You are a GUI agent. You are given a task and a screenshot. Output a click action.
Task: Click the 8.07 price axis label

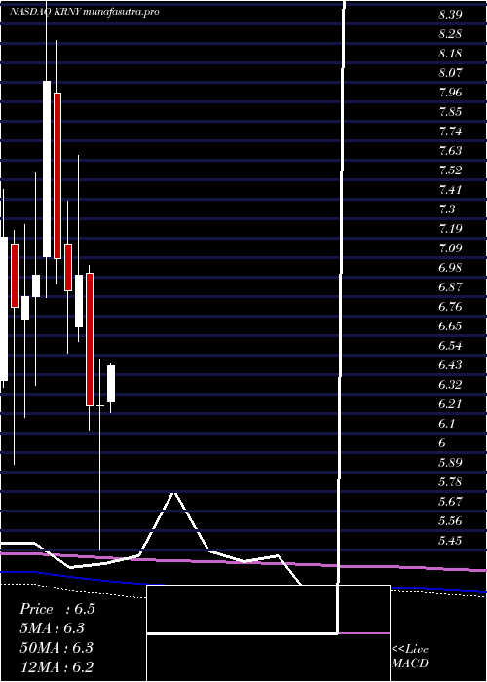[450, 73]
